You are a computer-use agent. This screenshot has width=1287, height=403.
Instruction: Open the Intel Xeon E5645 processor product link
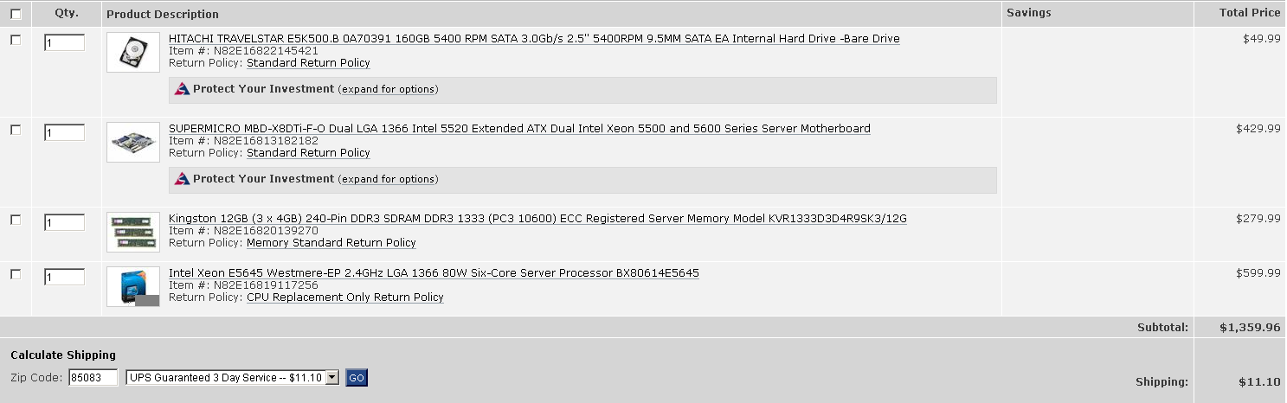click(x=434, y=273)
